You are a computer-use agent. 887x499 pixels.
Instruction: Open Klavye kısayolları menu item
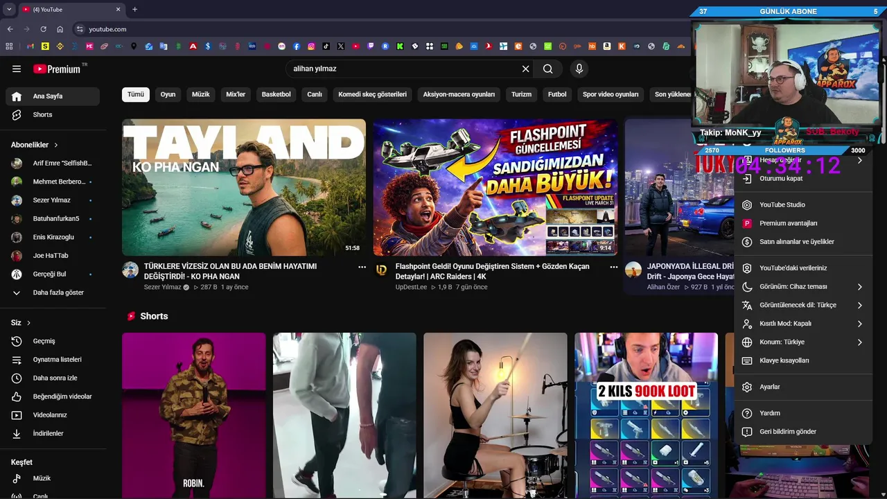[803, 360]
